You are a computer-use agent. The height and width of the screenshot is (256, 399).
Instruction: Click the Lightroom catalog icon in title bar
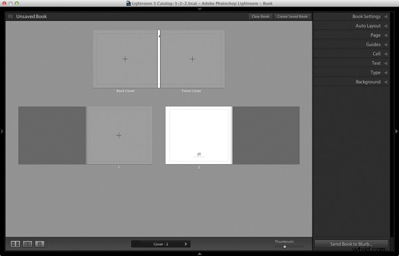pos(128,3)
